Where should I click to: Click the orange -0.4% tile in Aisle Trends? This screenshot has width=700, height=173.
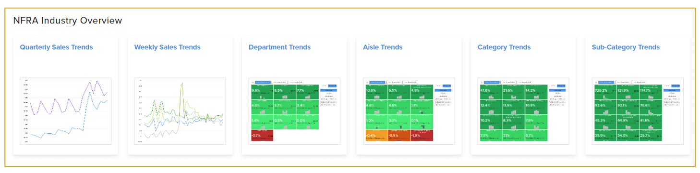pos(377,136)
